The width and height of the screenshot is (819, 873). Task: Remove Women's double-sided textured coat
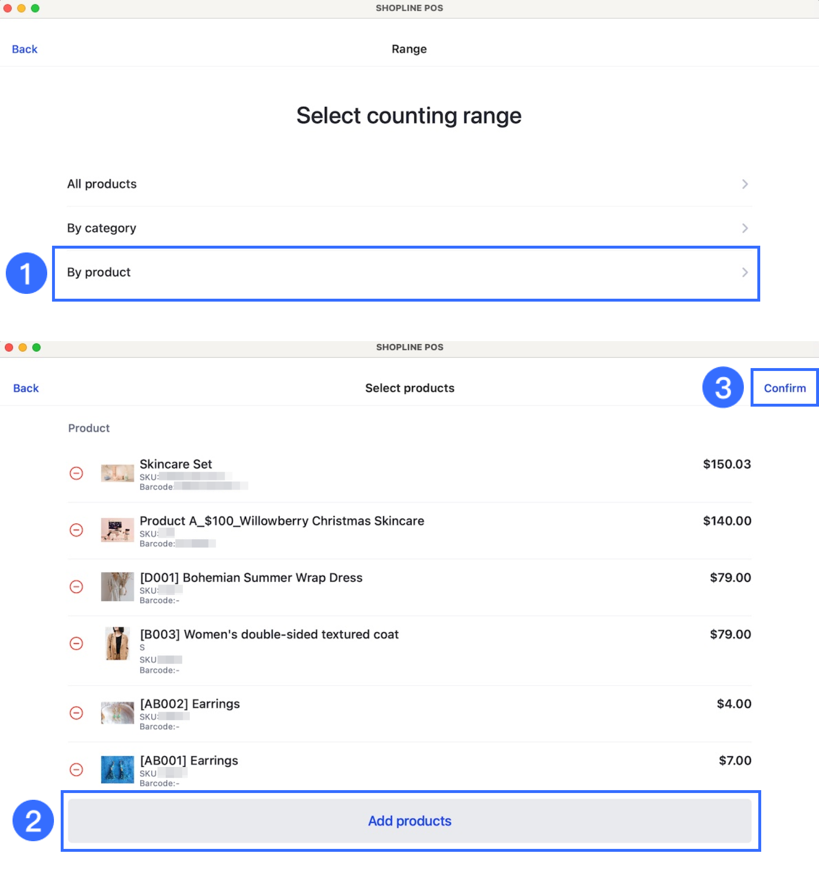[x=76, y=643]
